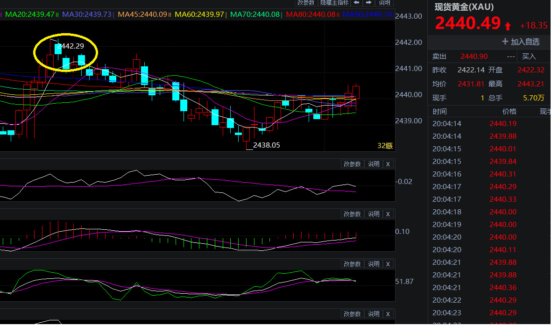This screenshot has width=551, height=326.
Task: Click the left arrow in chart toolbar
Action: pyautogui.click(x=356, y=3)
